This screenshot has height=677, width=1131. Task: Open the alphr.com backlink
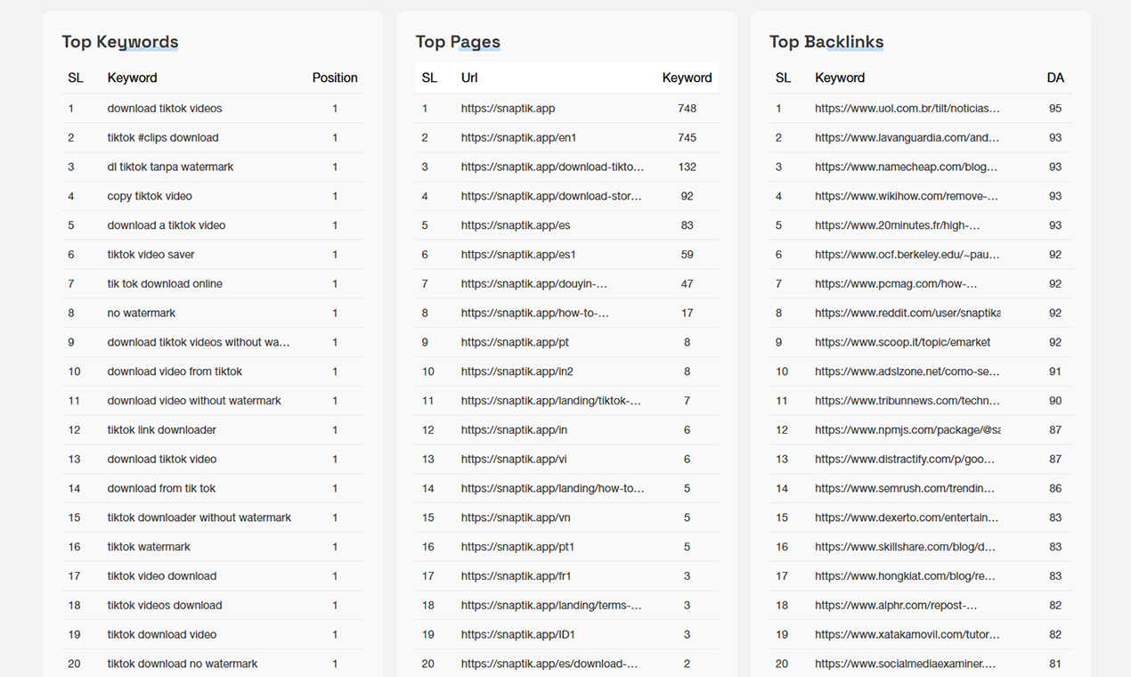click(x=896, y=606)
